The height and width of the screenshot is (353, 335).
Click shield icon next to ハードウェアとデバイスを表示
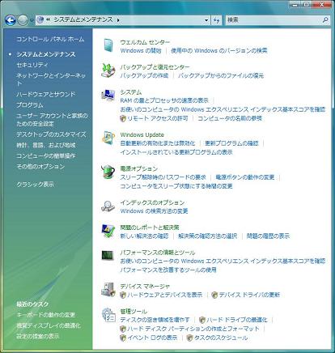click(123, 295)
